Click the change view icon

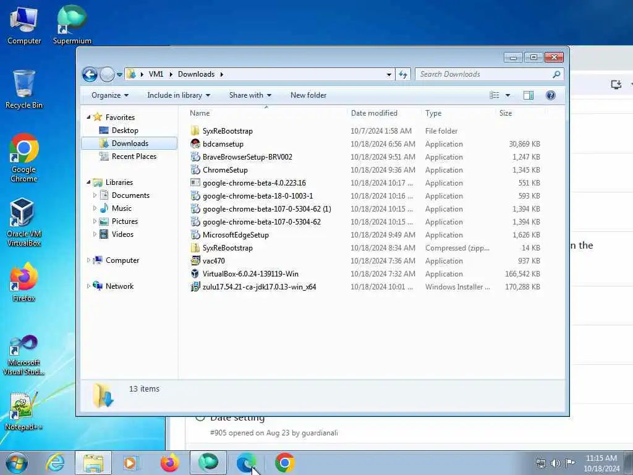tap(494, 95)
